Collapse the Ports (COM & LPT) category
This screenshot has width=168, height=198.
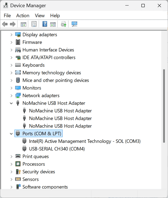tap(11, 134)
